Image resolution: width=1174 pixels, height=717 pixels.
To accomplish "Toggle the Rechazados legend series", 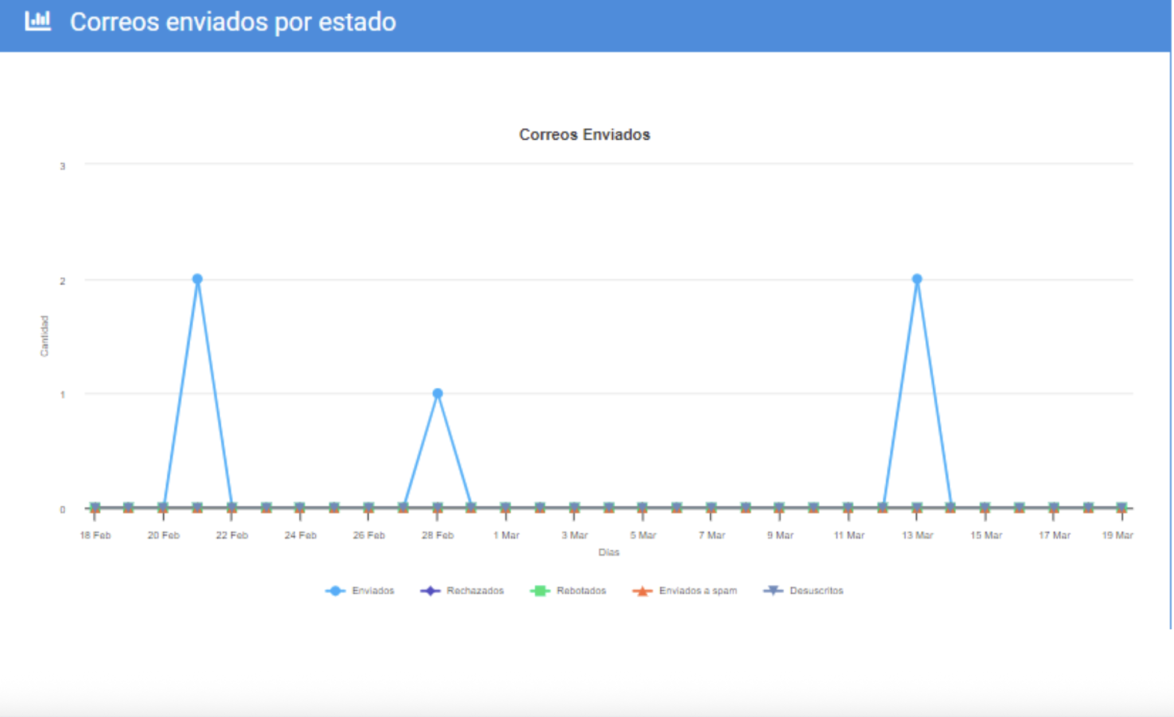I will (x=475, y=590).
